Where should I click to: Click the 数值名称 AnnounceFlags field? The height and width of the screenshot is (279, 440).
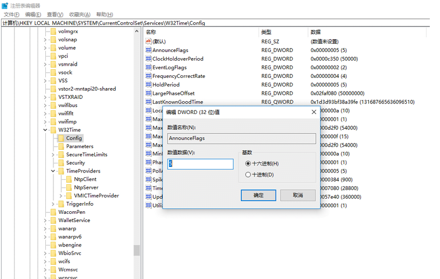[241, 138]
